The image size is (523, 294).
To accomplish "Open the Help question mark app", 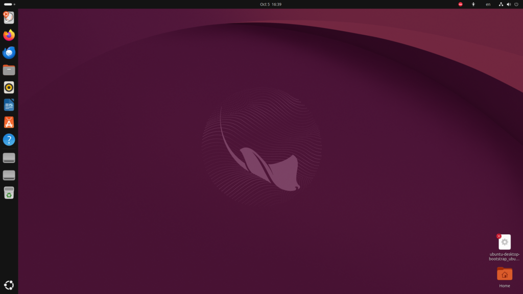I will pyautogui.click(x=9, y=140).
